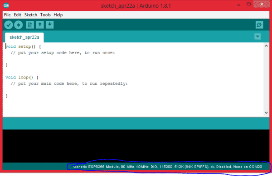Open the Sketch menu
Viewport: 272px width, 177px height.
31,15
